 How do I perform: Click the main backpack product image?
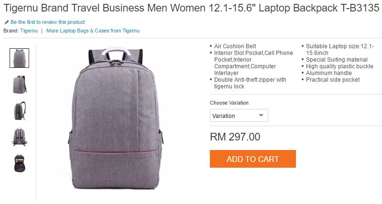(x=116, y=118)
